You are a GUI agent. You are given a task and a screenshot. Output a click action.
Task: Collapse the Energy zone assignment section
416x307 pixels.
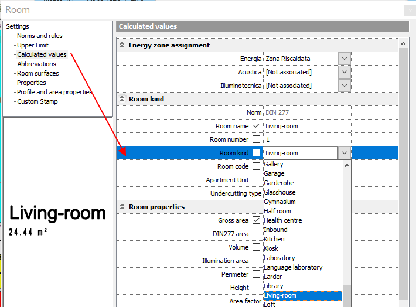pyautogui.click(x=122, y=45)
